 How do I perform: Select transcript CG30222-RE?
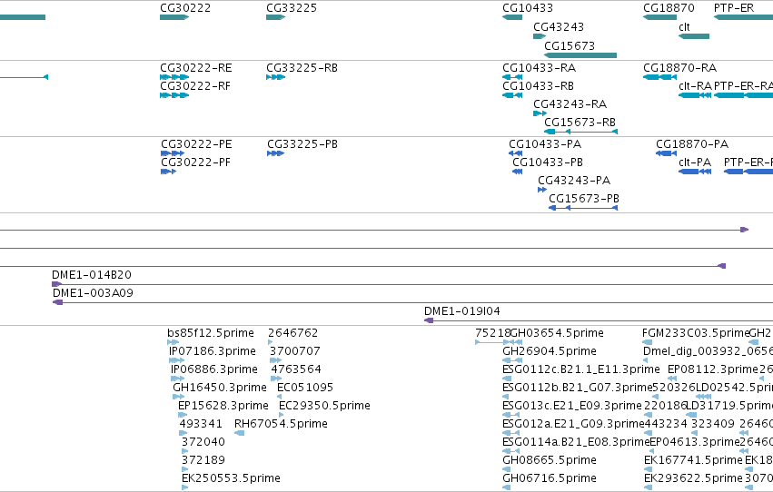(x=174, y=77)
